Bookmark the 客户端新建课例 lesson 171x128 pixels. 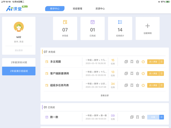pos(132,73)
